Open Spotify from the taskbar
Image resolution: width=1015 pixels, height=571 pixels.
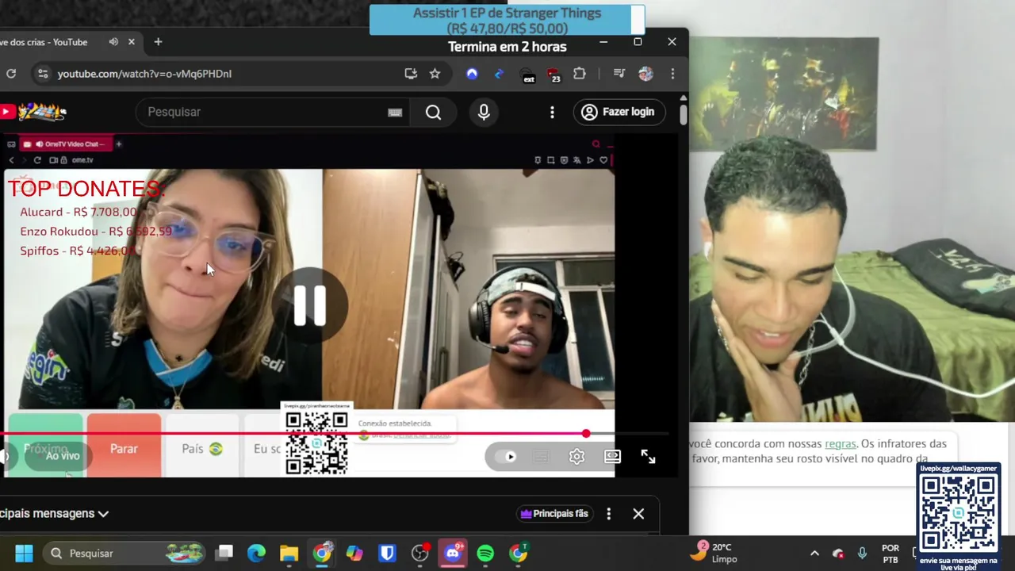coord(485,553)
